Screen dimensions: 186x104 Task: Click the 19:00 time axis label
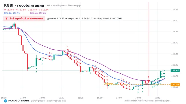pyautogui.click(x=157, y=98)
